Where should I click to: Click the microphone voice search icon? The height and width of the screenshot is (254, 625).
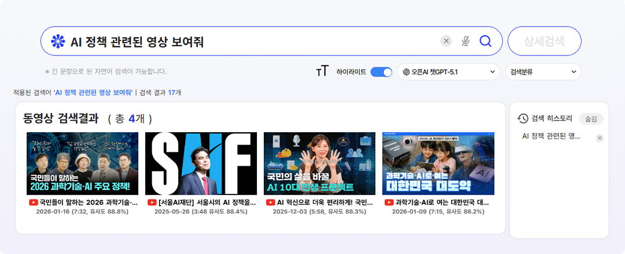pyautogui.click(x=465, y=41)
